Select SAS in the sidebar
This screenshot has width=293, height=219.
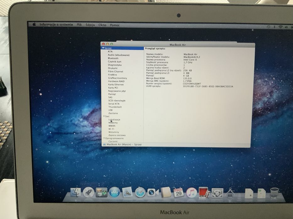pos(110,97)
